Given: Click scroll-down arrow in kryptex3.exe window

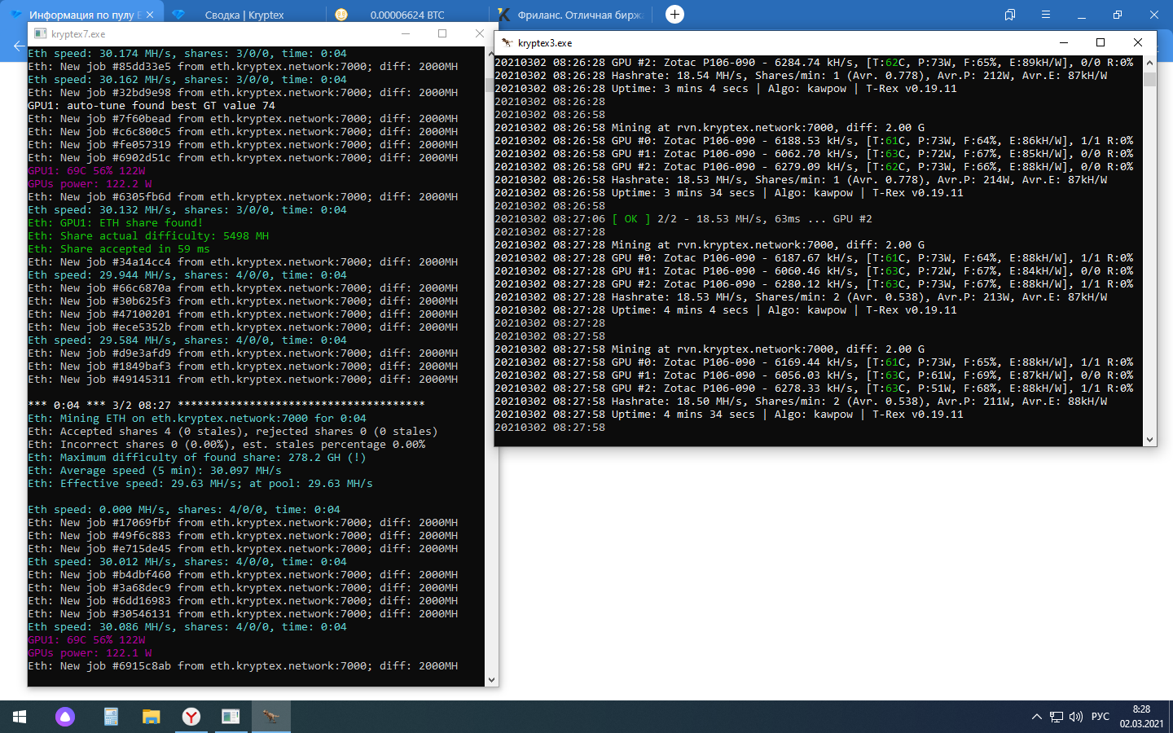Looking at the screenshot, I should coord(1150,439).
